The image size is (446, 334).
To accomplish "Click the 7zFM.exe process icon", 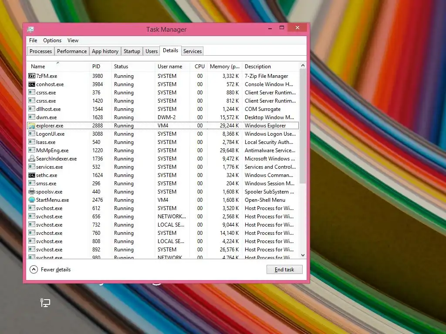I will [x=31, y=76].
